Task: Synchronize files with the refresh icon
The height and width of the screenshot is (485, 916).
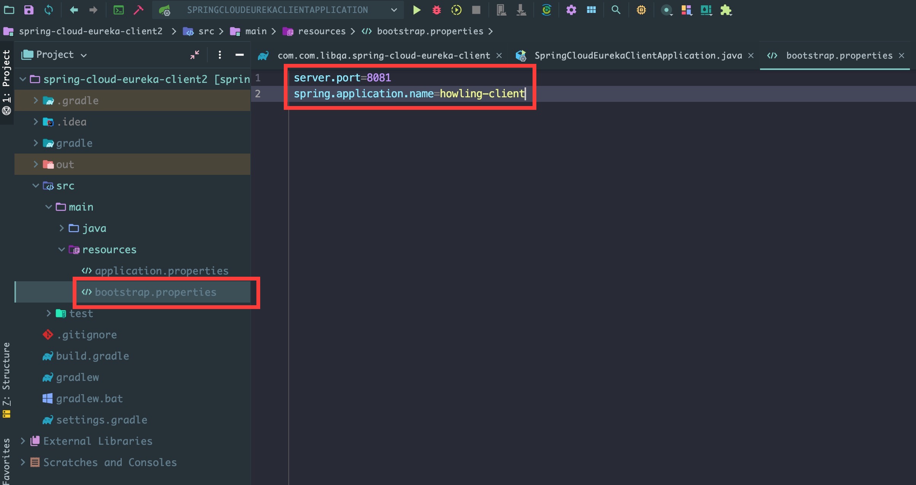Action: pos(49,10)
